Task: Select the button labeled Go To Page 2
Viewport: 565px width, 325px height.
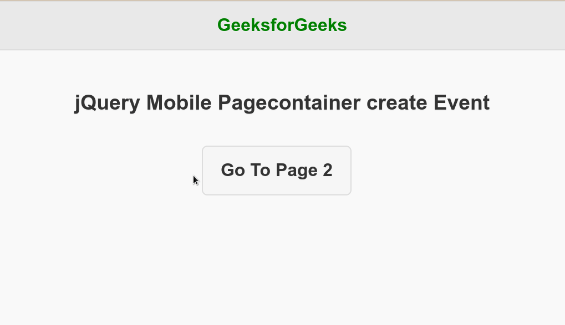Action: (276, 170)
